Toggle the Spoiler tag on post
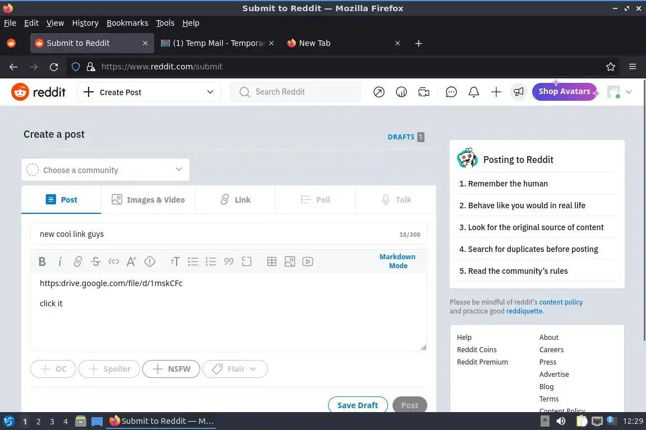 click(x=109, y=368)
